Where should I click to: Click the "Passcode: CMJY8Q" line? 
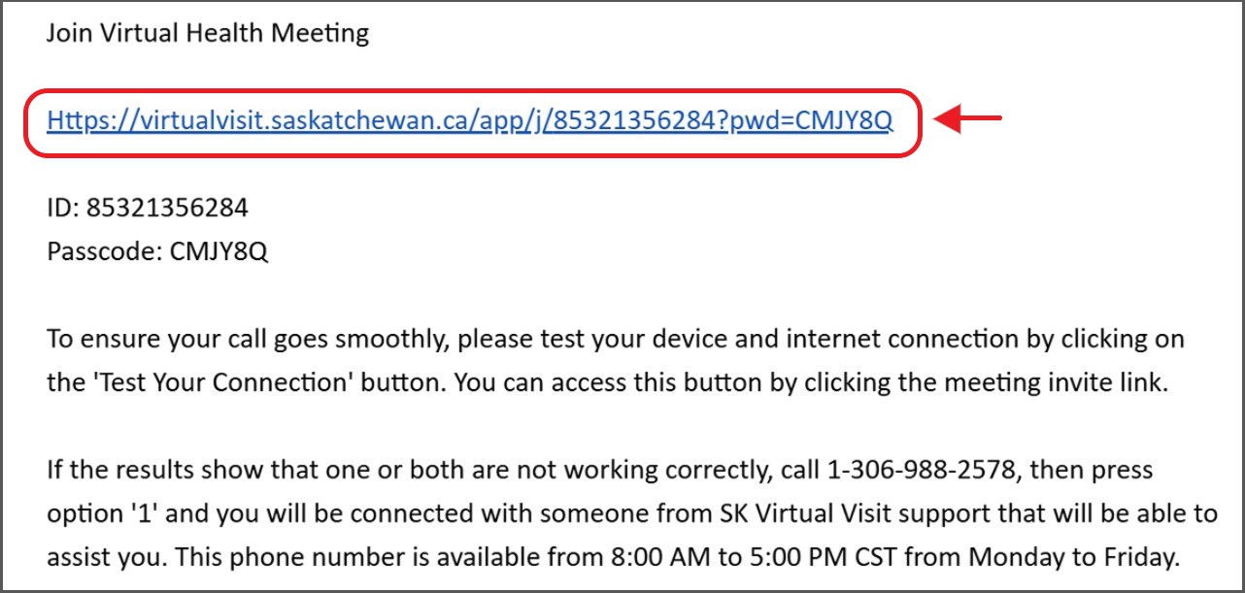(x=157, y=252)
